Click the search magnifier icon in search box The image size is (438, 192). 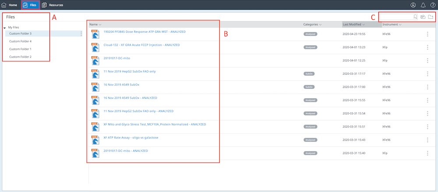[415, 17]
